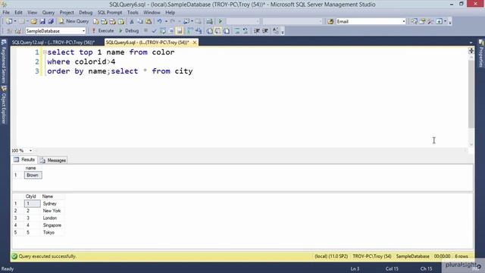Open the Registered Servers side panel
This screenshot has width=485, height=273.
tap(4, 61)
